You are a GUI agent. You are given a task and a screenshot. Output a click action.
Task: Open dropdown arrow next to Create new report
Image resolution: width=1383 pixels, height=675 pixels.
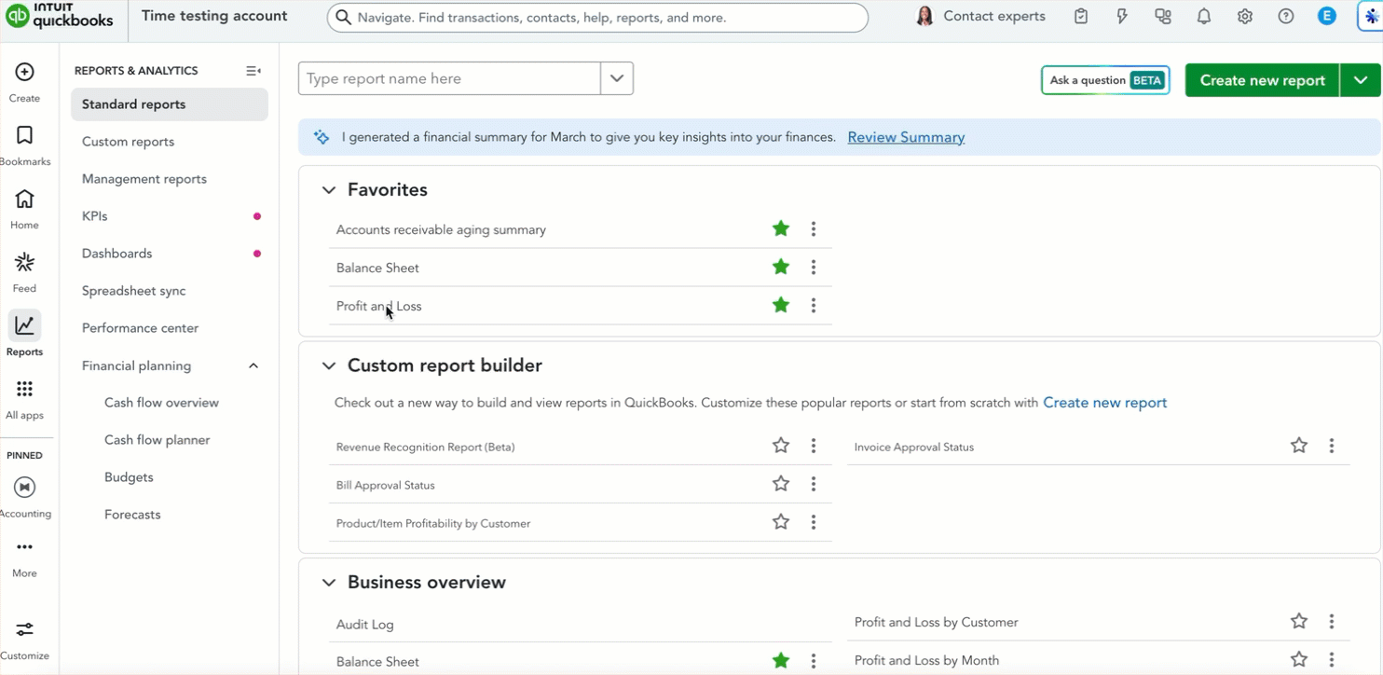click(1361, 80)
